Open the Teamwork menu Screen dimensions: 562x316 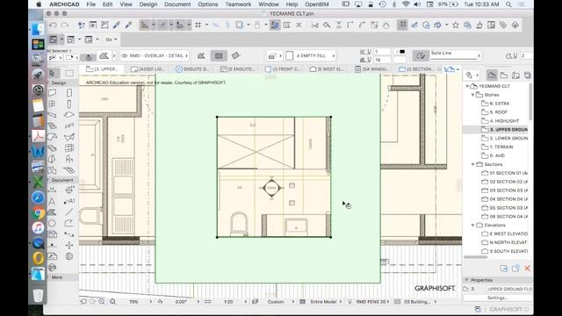point(238,4)
